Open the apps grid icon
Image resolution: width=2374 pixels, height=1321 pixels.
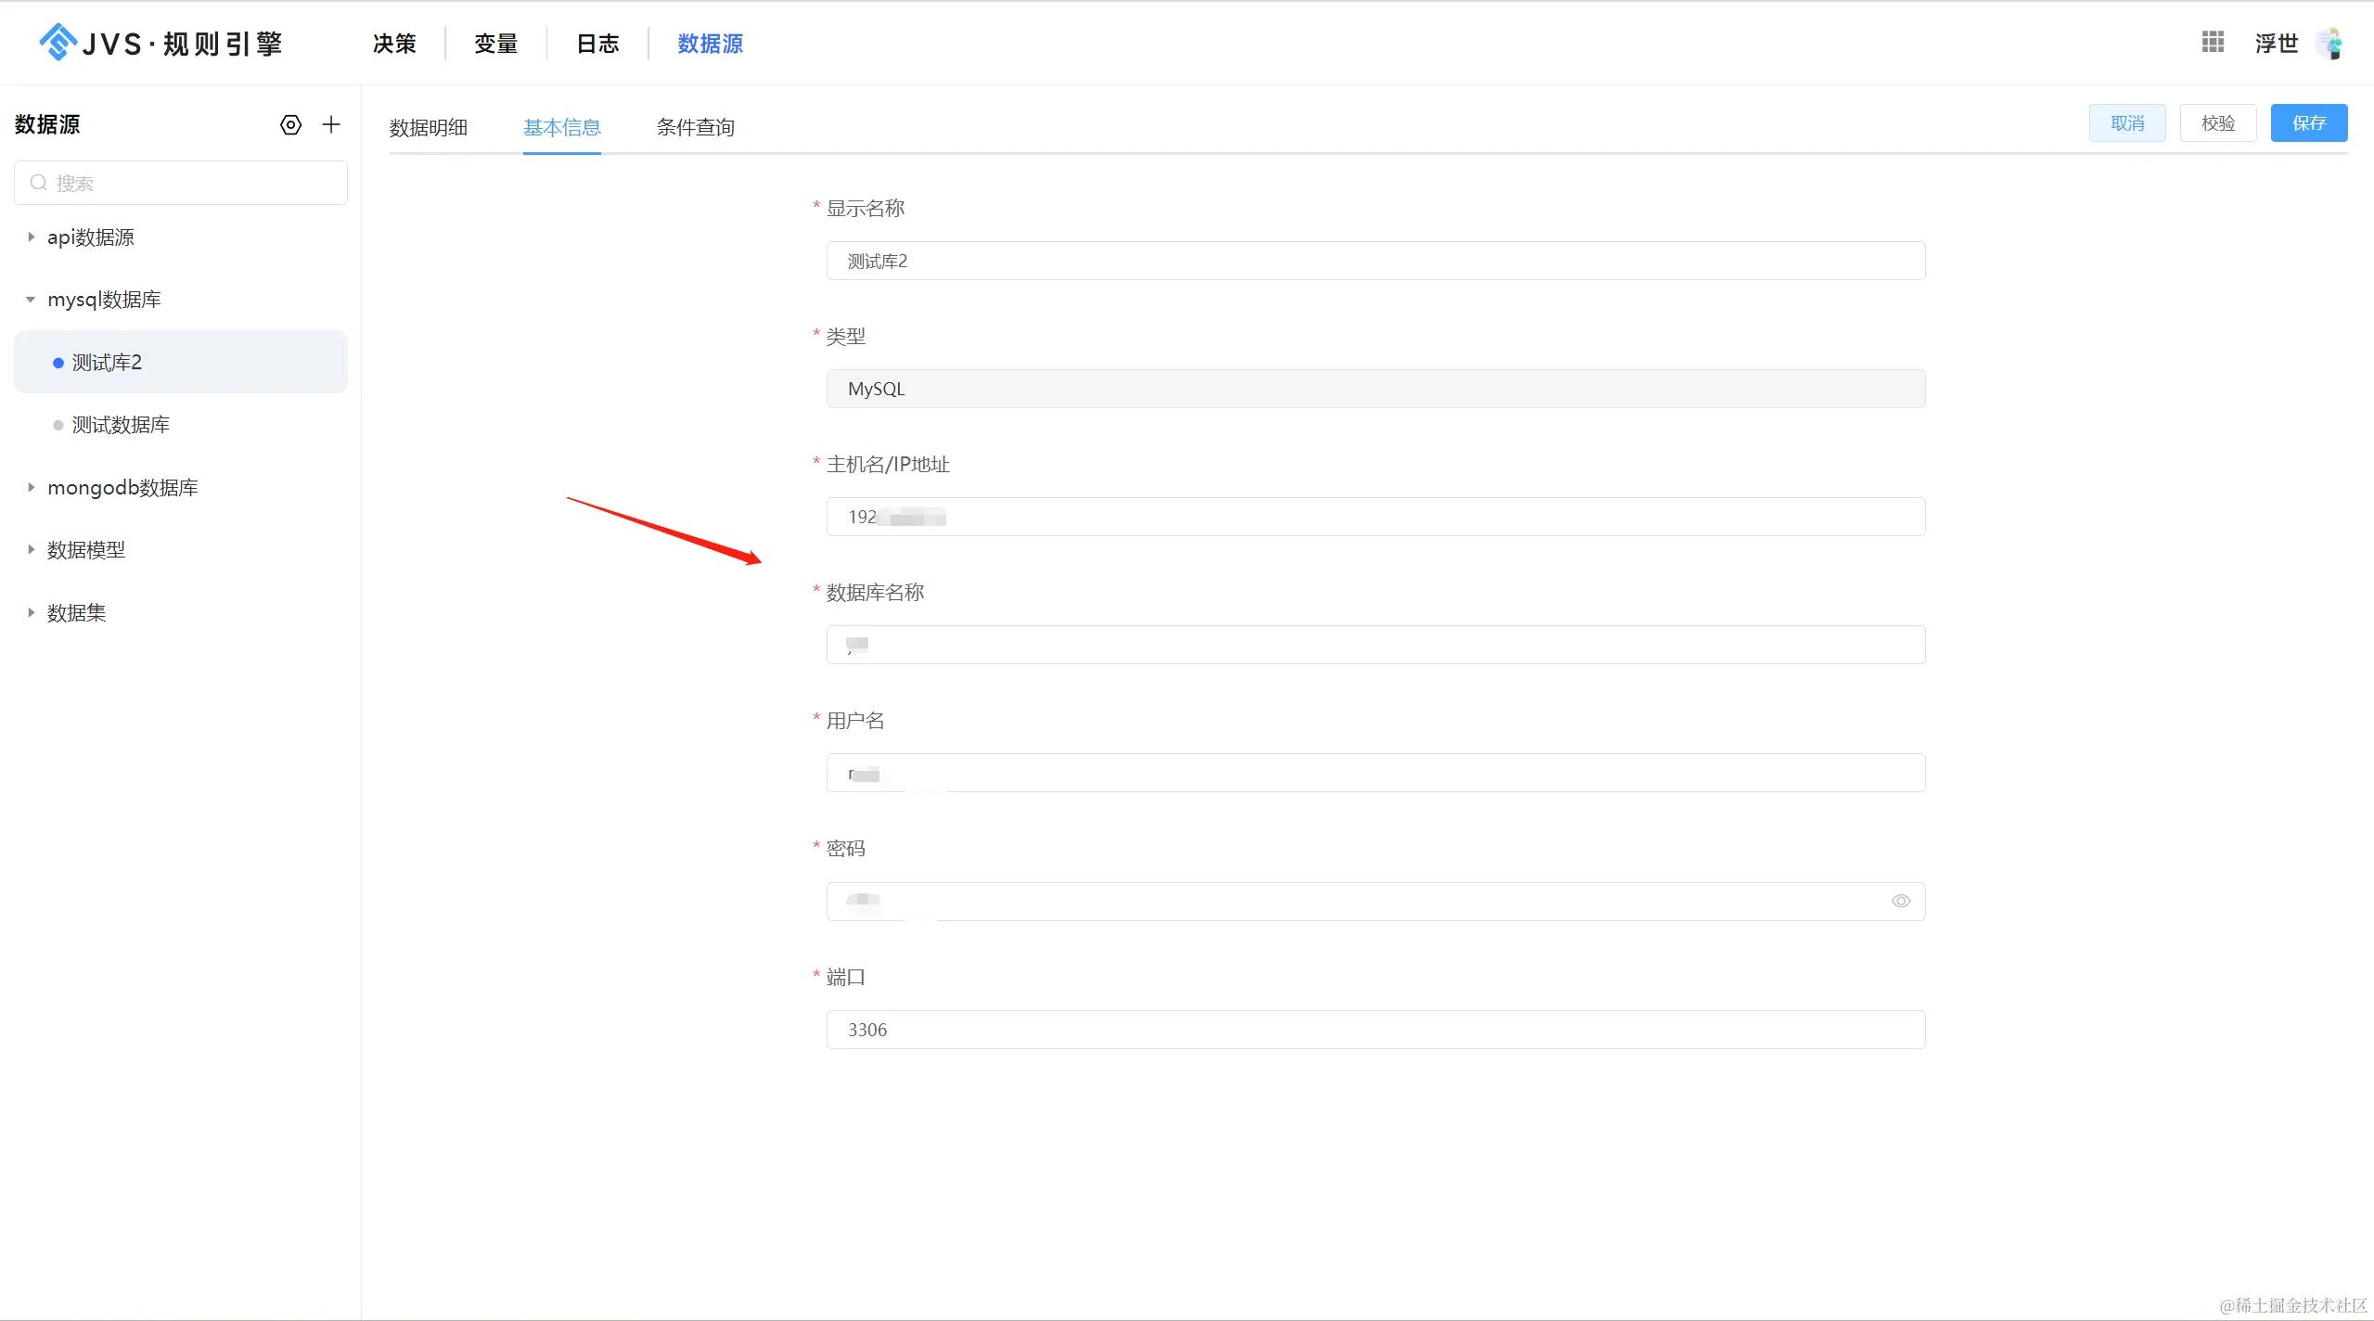click(x=2213, y=43)
